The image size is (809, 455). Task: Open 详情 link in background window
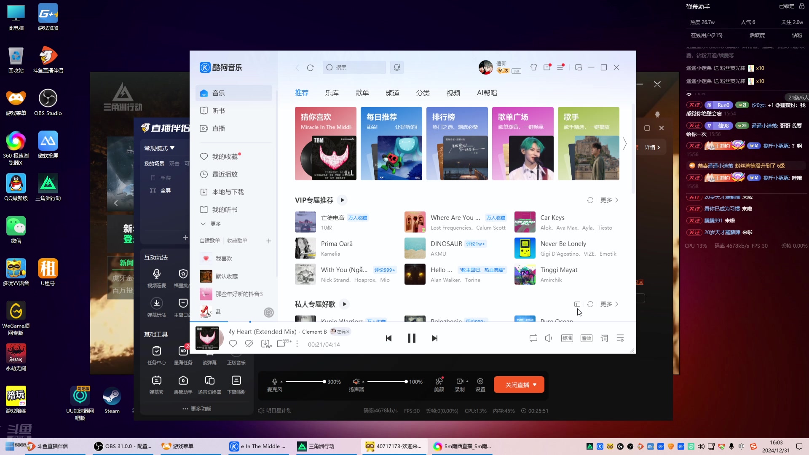click(653, 147)
